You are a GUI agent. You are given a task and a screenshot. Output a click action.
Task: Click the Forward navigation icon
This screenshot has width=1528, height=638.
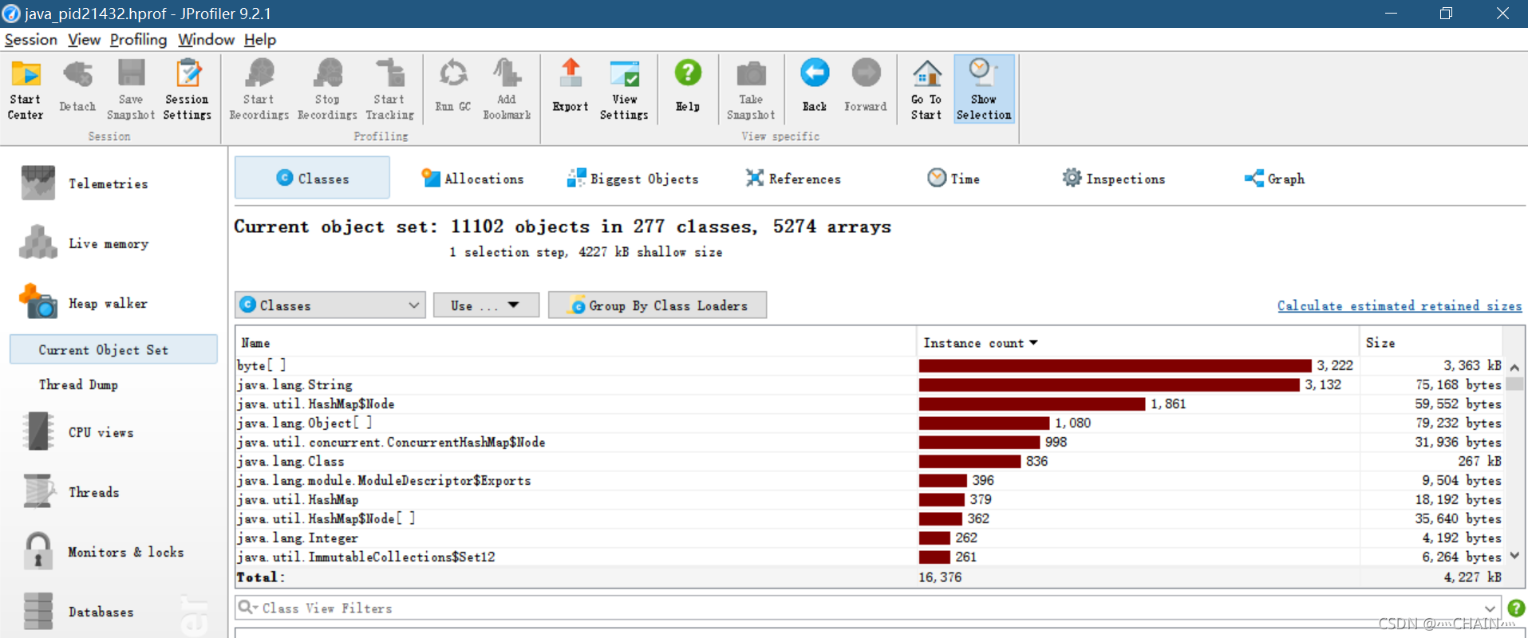coord(866,85)
